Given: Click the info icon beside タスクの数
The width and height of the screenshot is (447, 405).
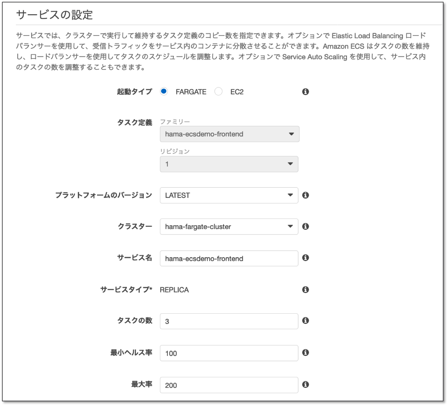Looking at the screenshot, I should pyautogui.click(x=305, y=321).
